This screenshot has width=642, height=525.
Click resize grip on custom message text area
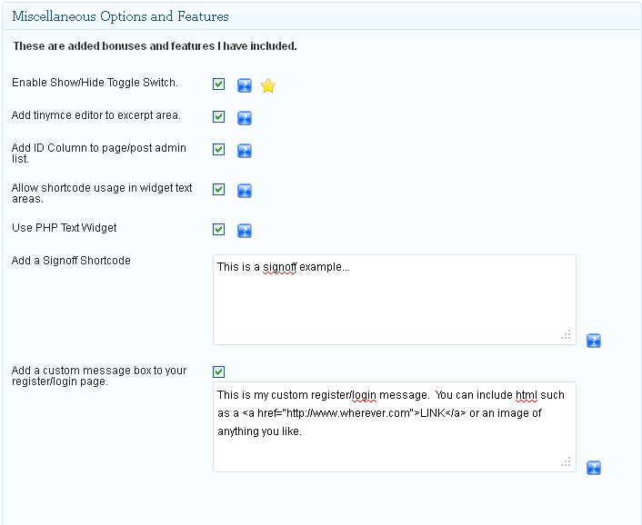click(x=567, y=462)
